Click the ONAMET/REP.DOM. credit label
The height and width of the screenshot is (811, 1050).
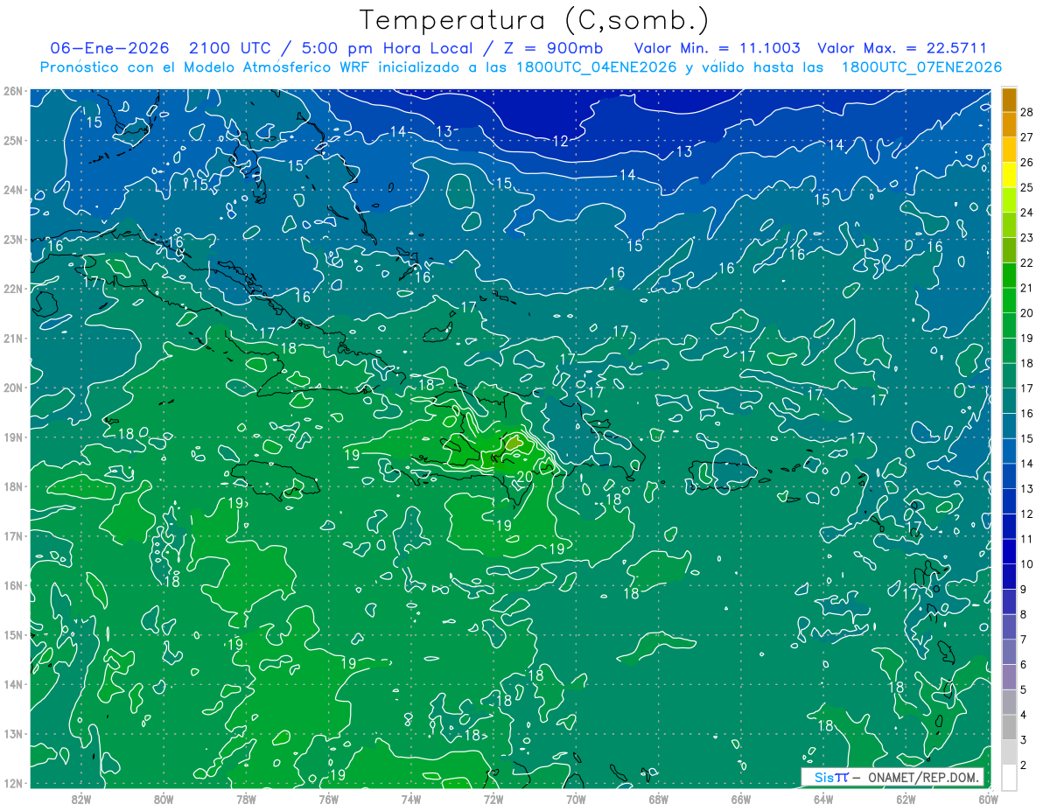pyautogui.click(x=925, y=777)
